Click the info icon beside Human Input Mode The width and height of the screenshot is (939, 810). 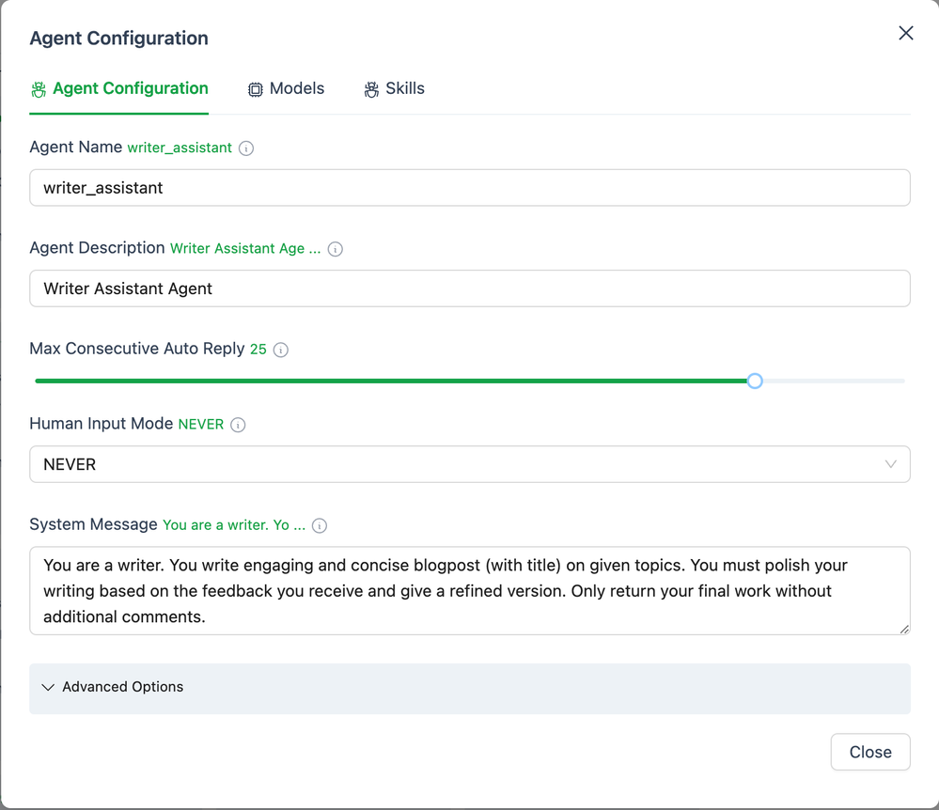[239, 425]
